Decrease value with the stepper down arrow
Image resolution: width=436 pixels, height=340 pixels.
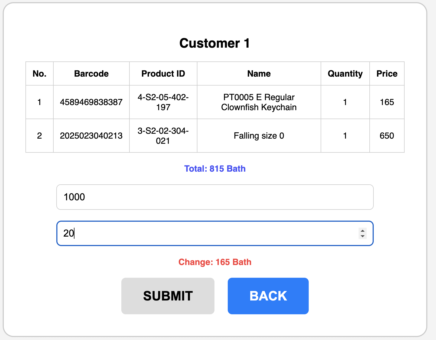[362, 236]
